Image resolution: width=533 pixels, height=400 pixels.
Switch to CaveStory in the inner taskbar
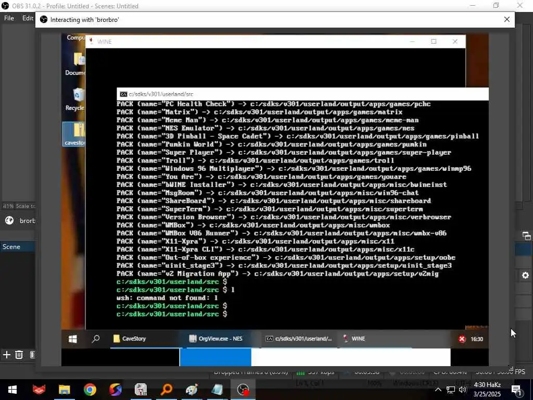click(x=145, y=339)
